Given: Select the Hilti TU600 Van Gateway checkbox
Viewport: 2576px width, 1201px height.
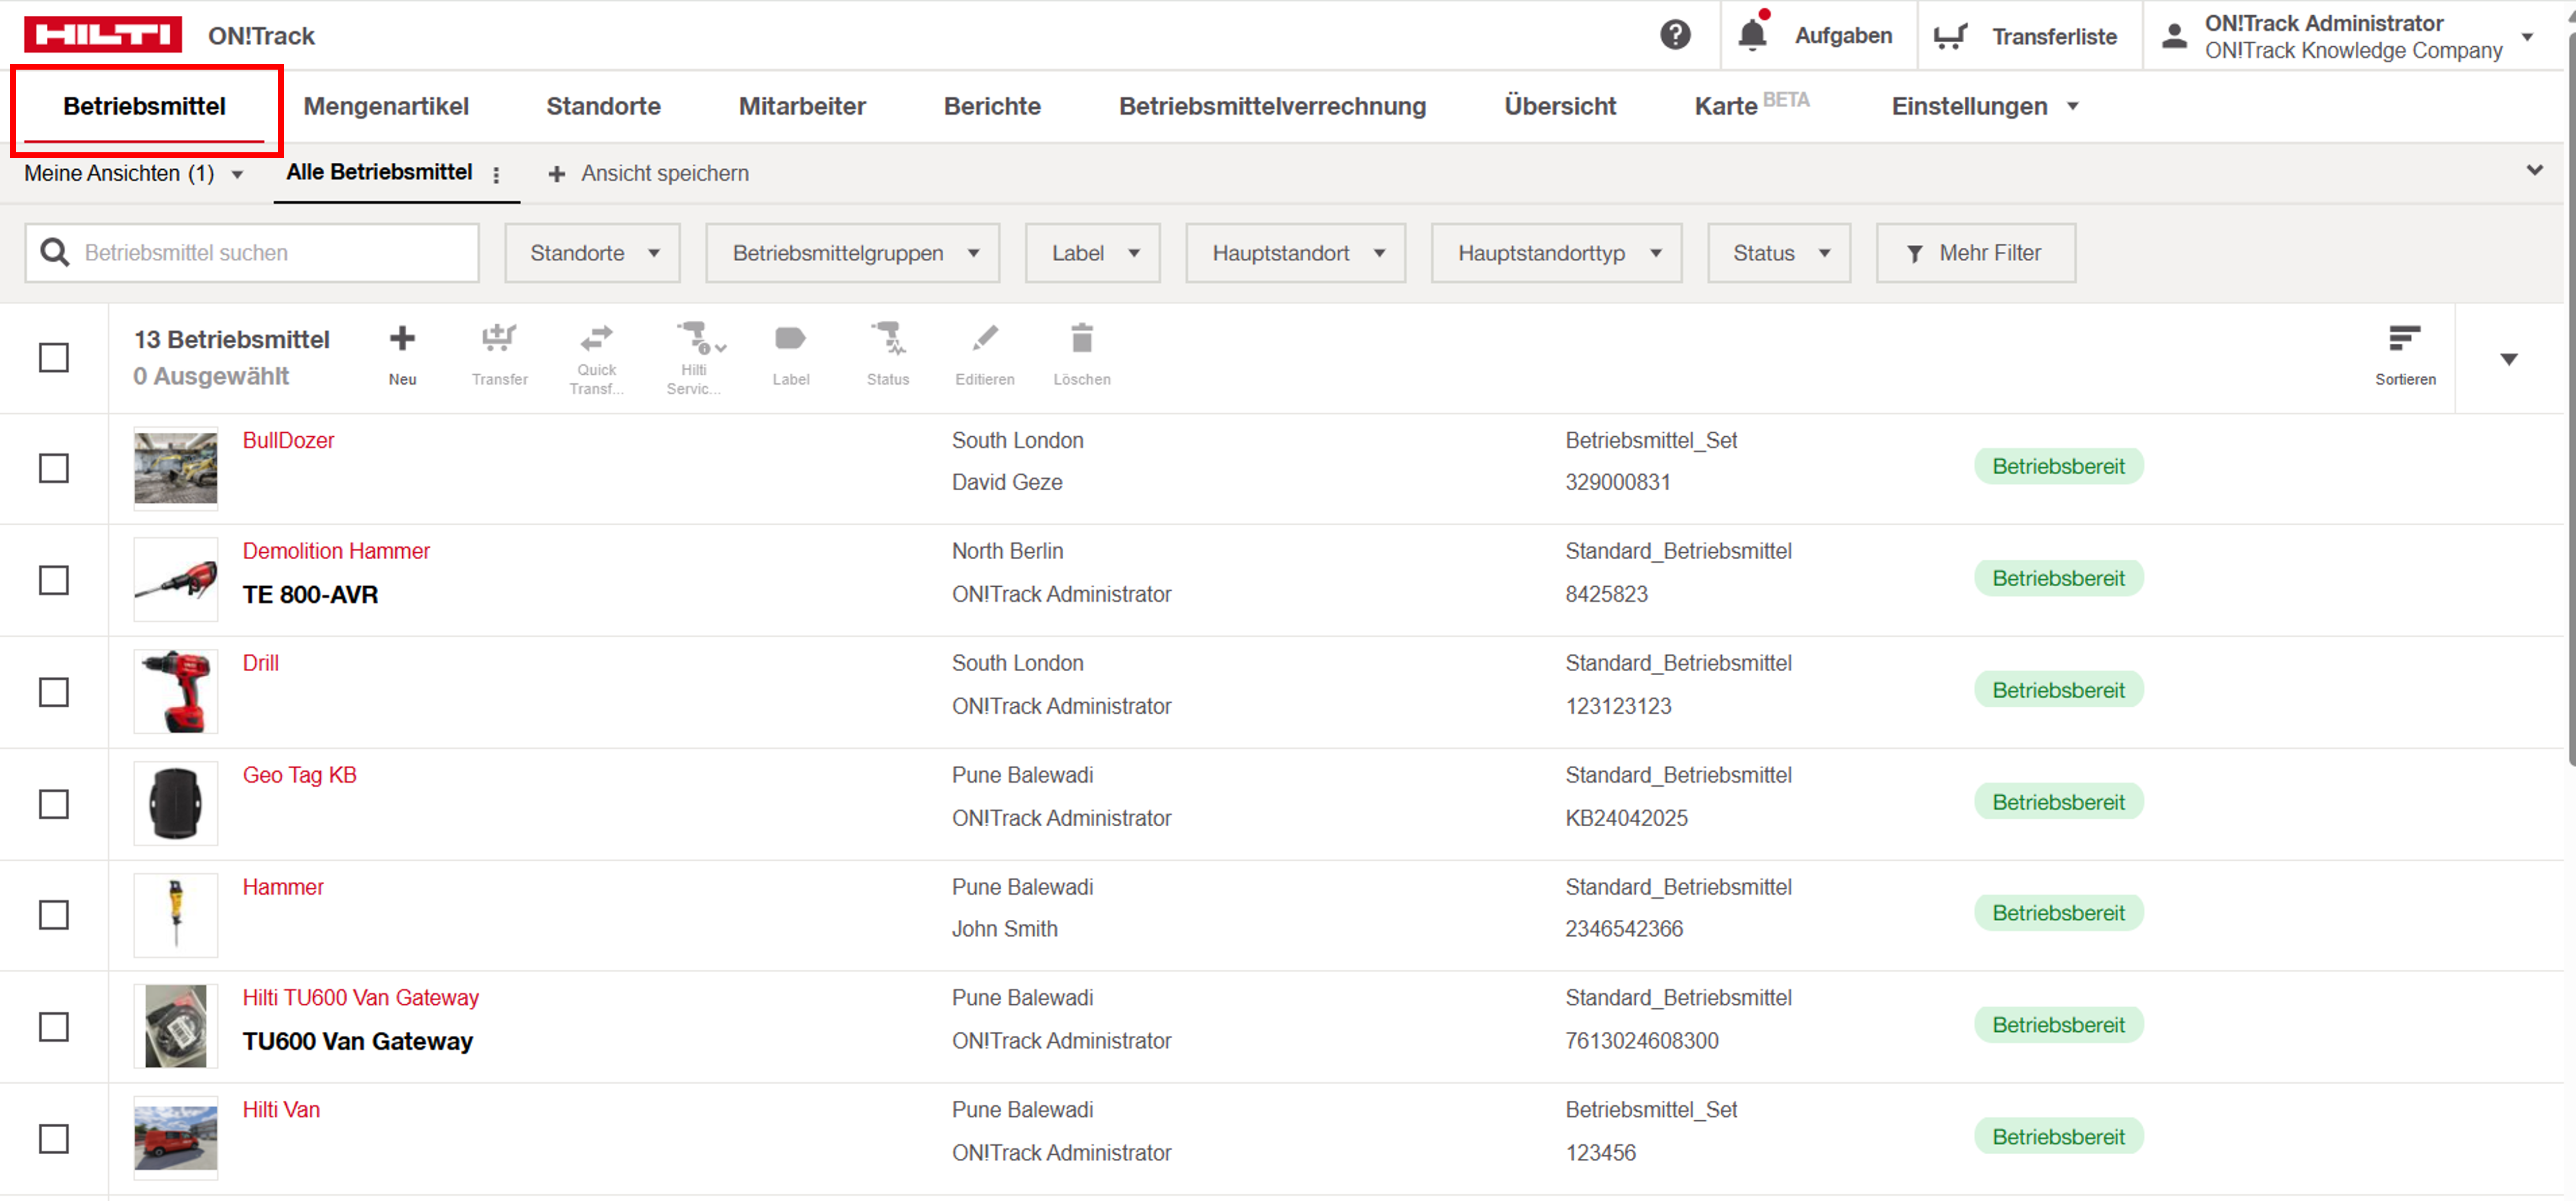Looking at the screenshot, I should [54, 1027].
